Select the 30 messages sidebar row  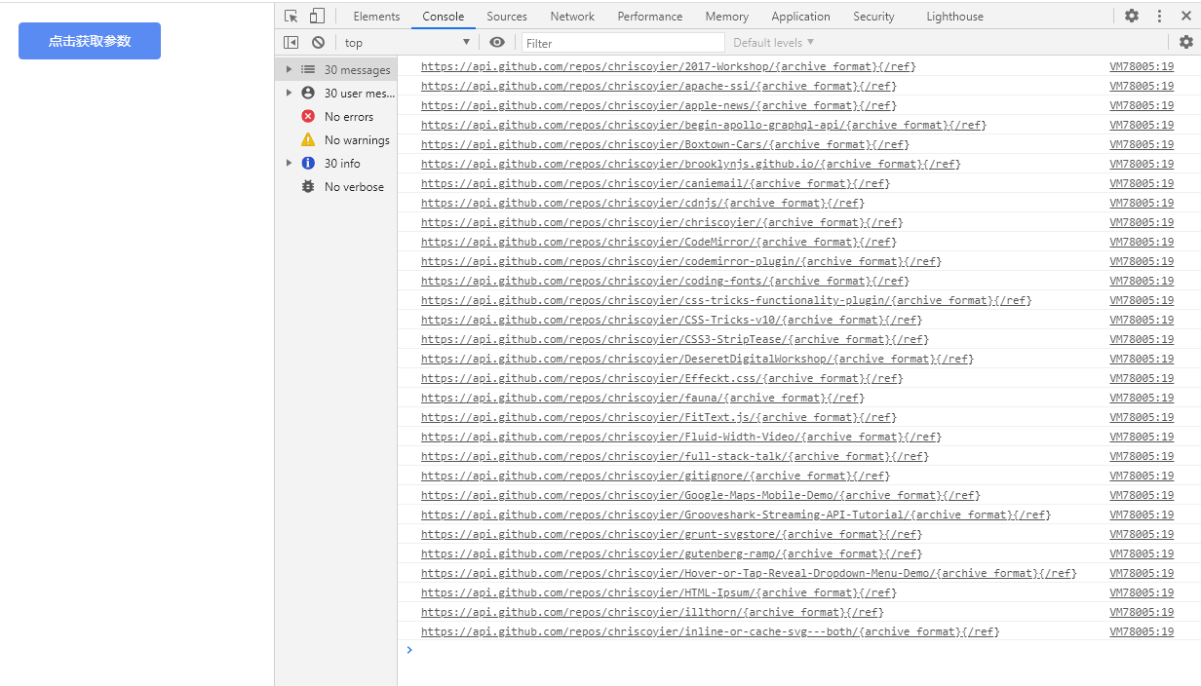coord(336,70)
